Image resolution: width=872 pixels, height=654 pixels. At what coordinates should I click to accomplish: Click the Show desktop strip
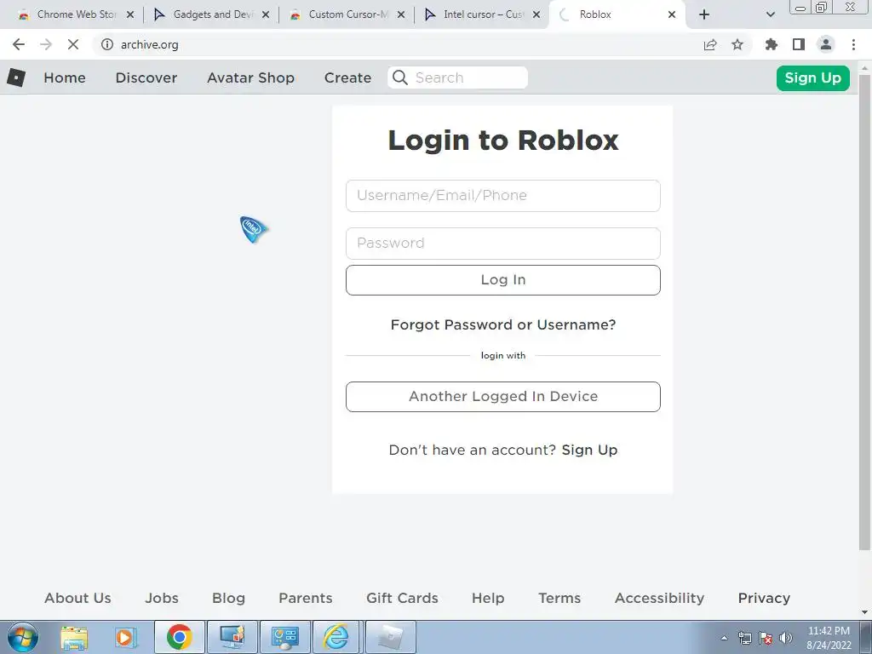click(865, 637)
